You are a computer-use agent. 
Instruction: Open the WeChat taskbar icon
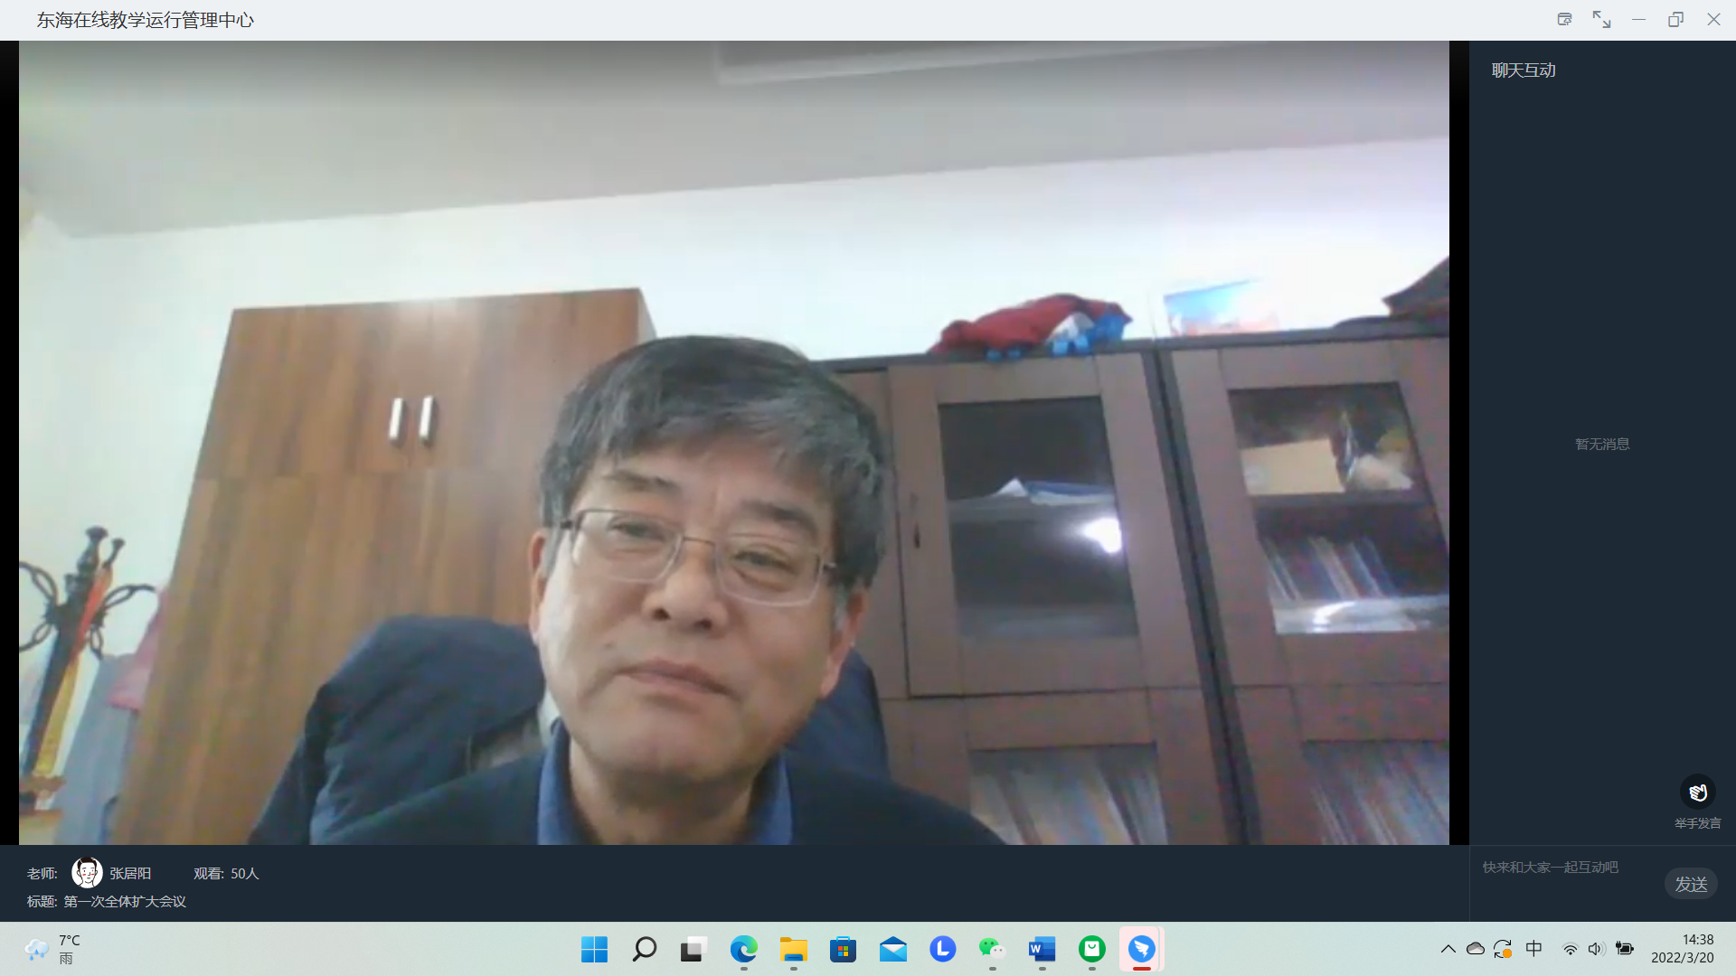(992, 949)
